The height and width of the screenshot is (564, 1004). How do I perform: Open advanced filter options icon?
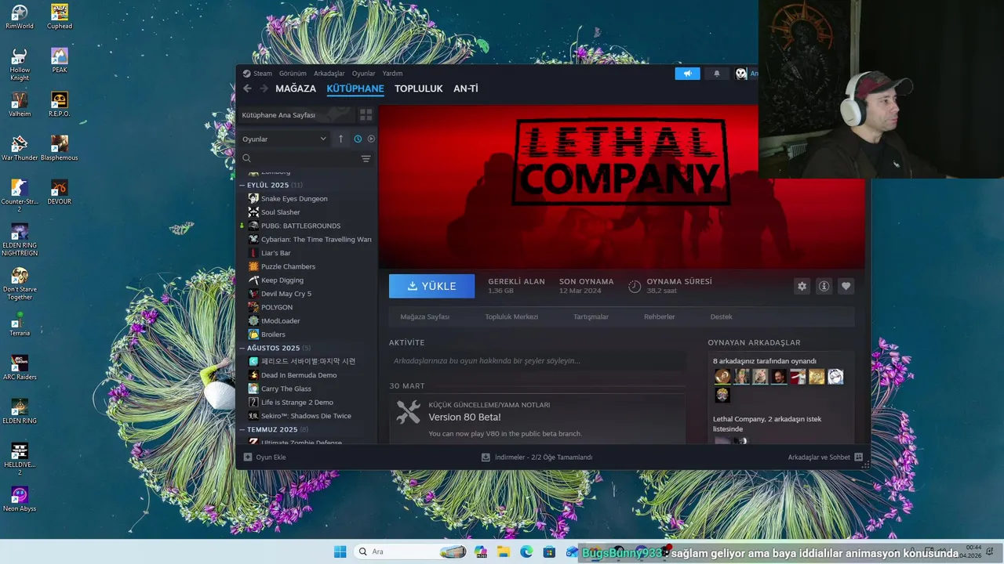click(366, 158)
